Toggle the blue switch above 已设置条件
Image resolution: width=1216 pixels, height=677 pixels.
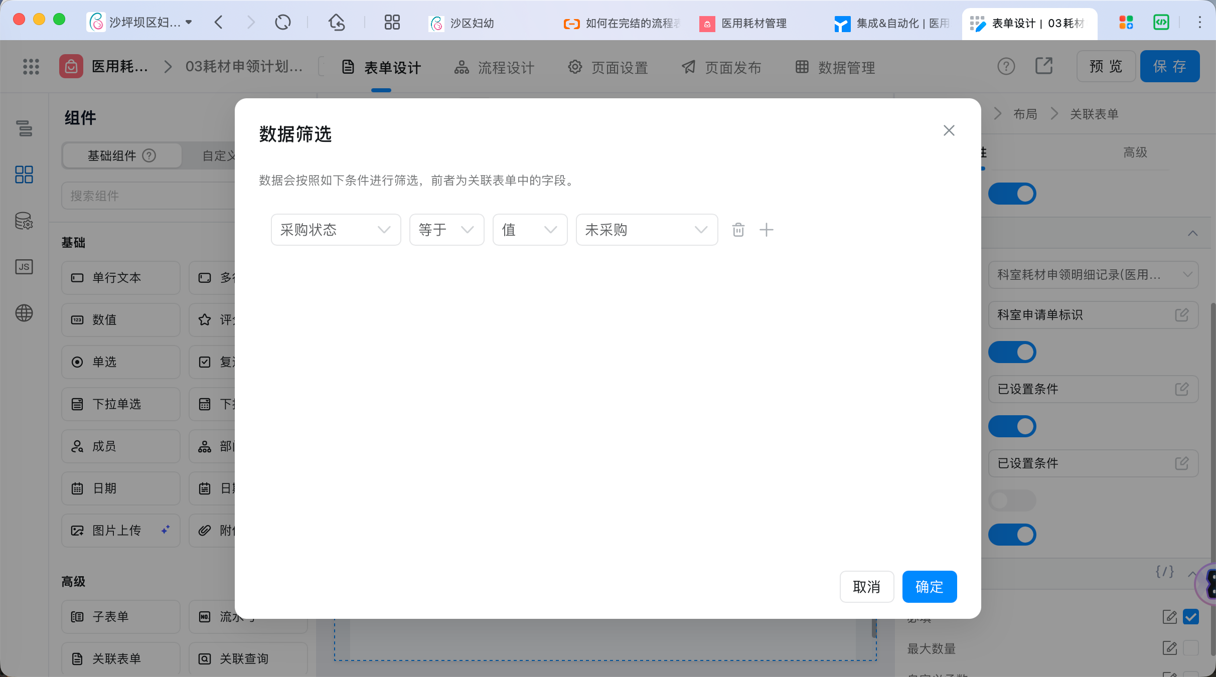[x=1012, y=352]
